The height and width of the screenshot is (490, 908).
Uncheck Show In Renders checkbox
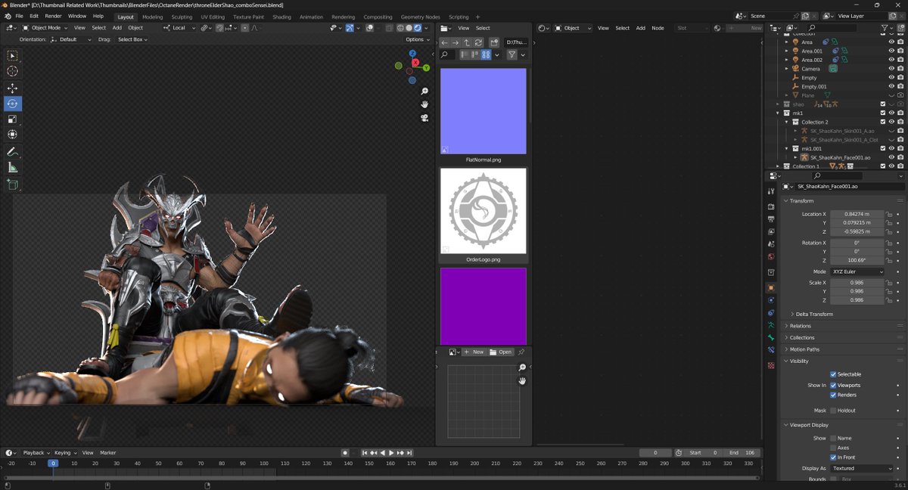click(833, 395)
